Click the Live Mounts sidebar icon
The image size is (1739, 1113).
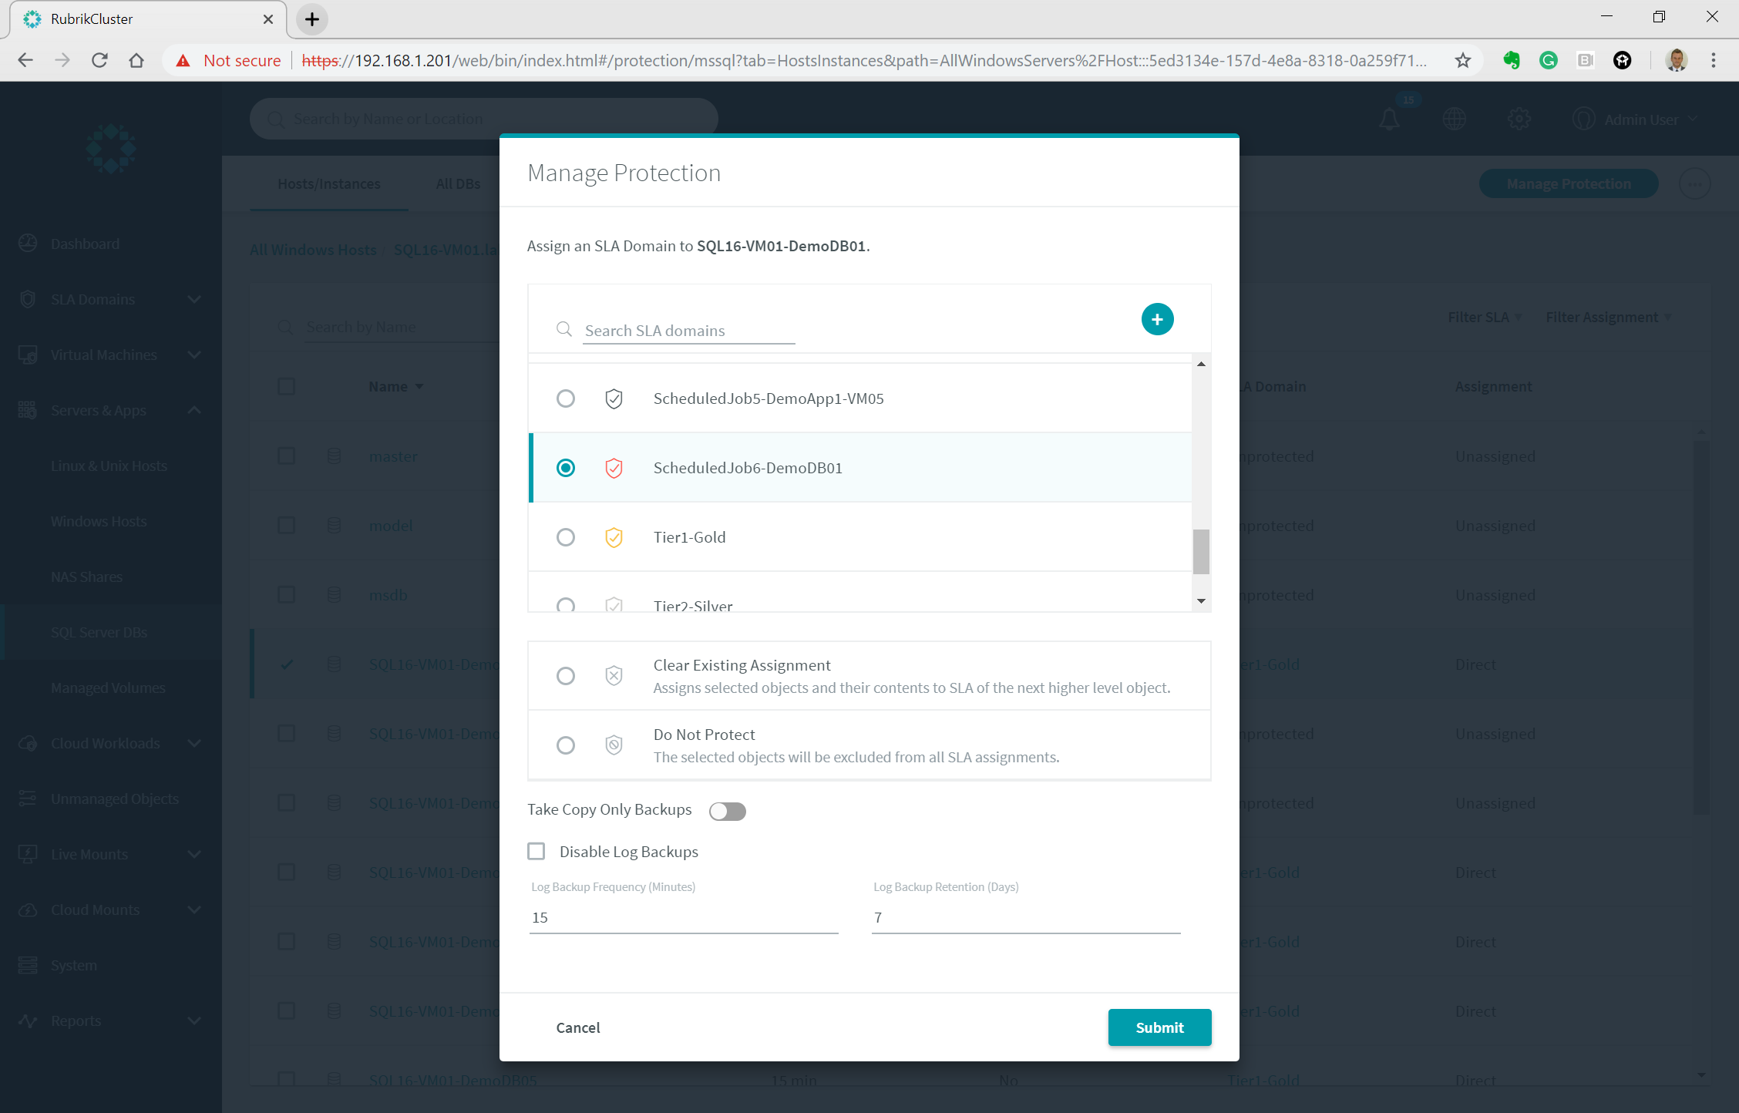tap(29, 854)
